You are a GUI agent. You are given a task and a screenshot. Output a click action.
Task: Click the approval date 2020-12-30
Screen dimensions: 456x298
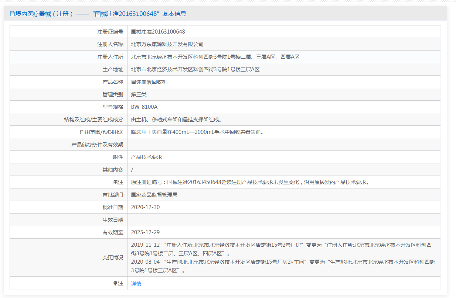pyautogui.click(x=145, y=207)
